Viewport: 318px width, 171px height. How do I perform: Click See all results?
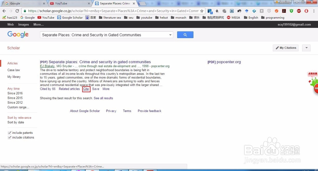coord(103,98)
